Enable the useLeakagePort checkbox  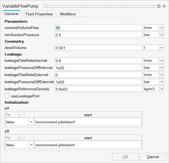(7, 96)
